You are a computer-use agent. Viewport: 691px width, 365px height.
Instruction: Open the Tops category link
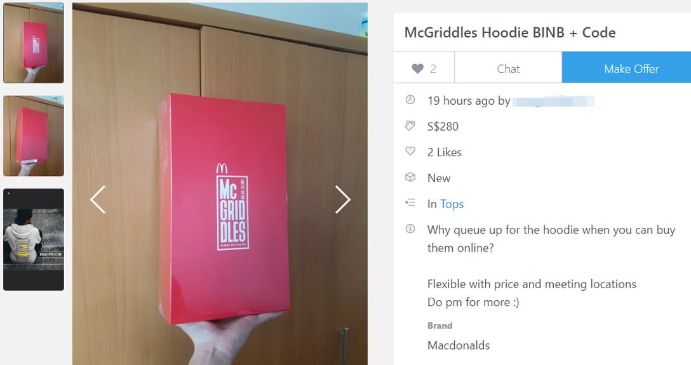pyautogui.click(x=452, y=204)
